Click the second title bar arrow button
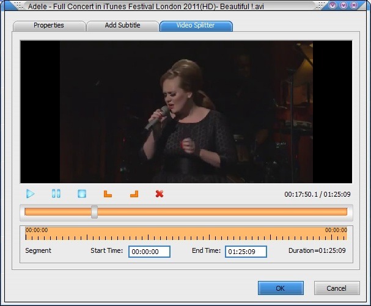Screen dimensions: 371x306 tap(343, 5)
